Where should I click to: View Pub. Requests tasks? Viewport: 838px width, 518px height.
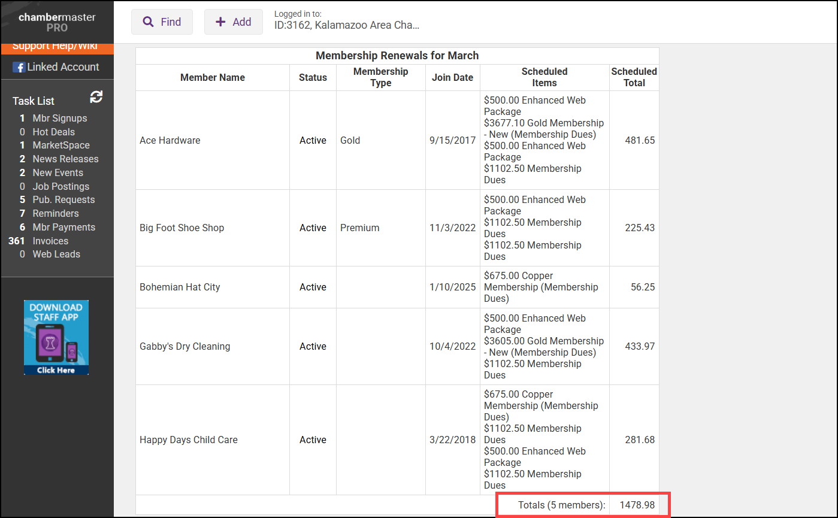click(63, 199)
